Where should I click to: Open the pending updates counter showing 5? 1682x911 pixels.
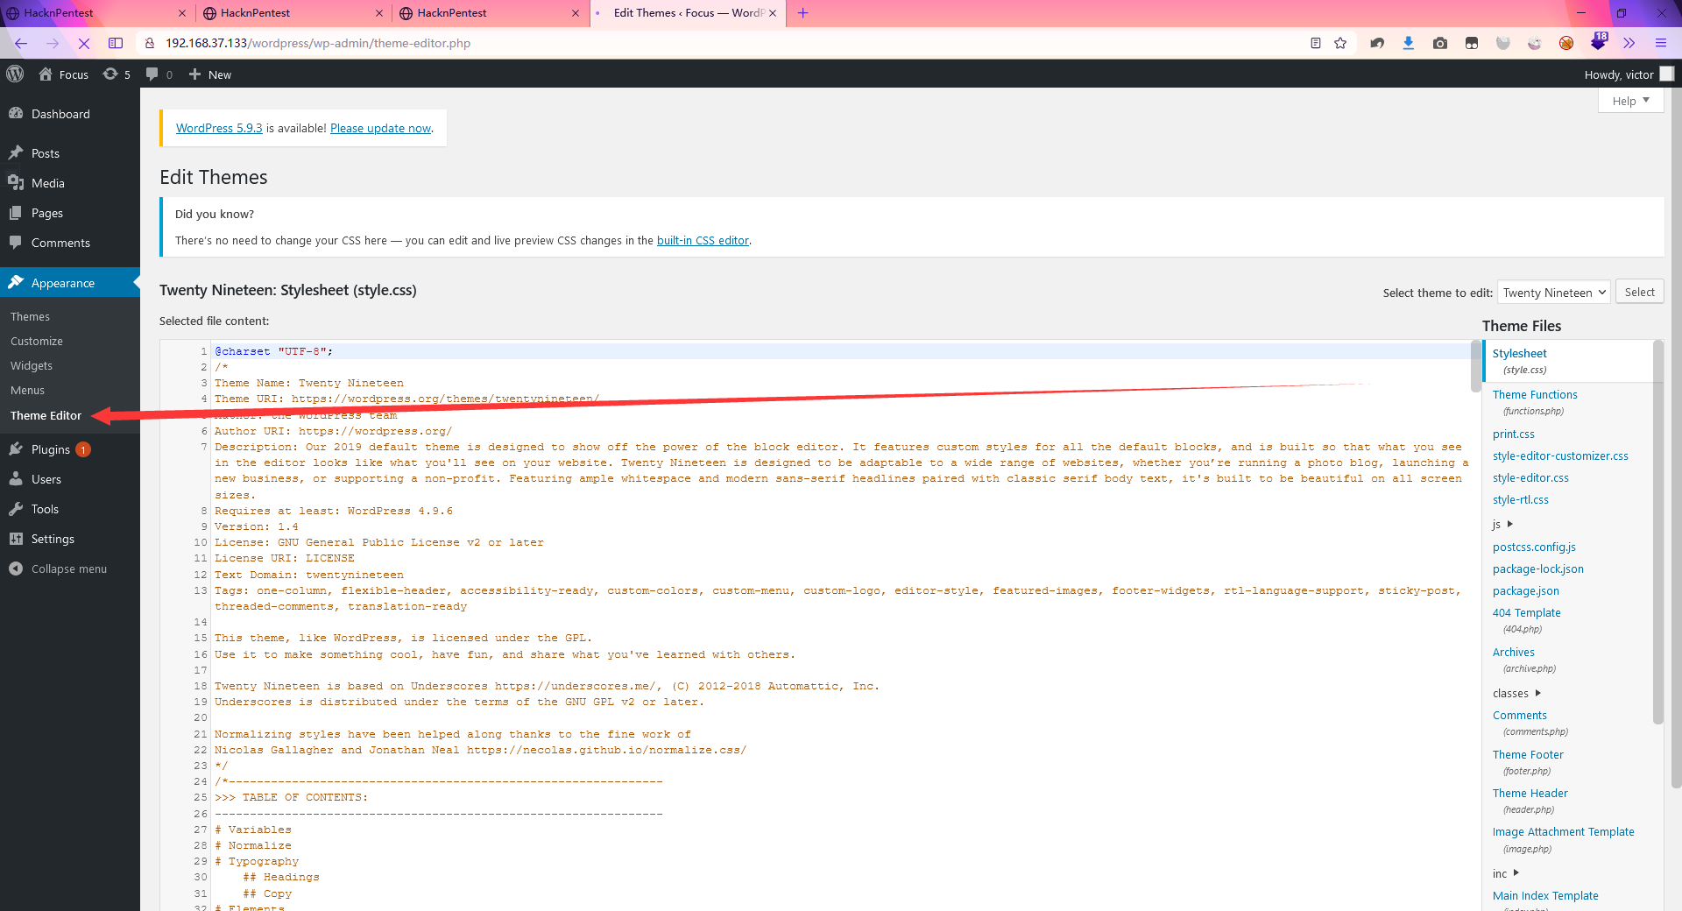117,74
